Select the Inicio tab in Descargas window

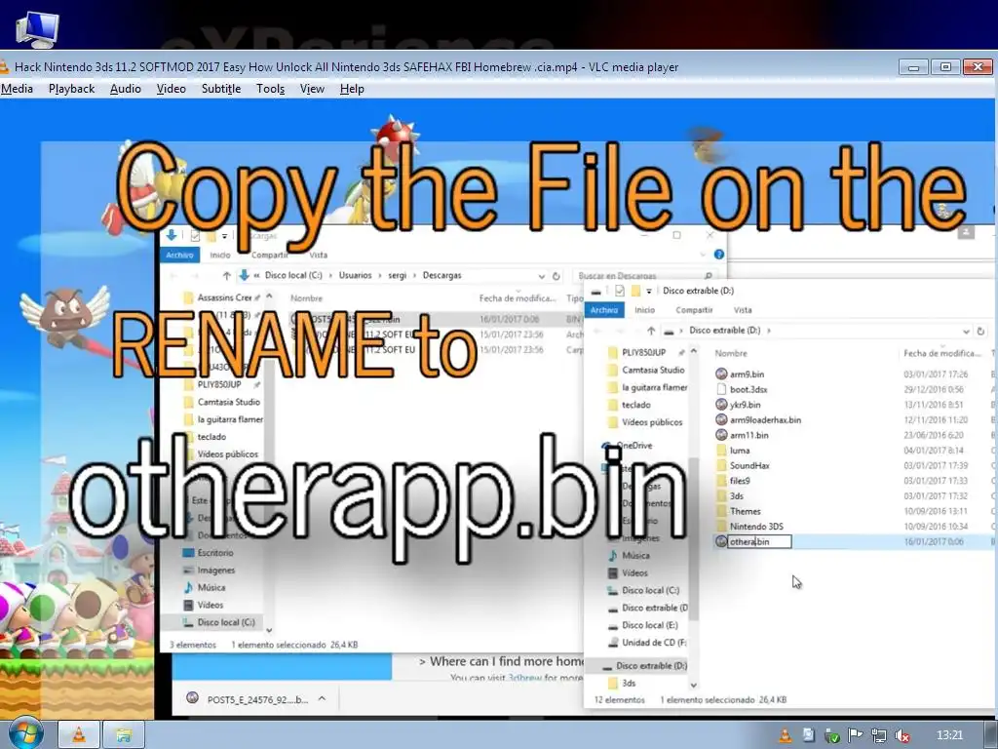(x=220, y=255)
